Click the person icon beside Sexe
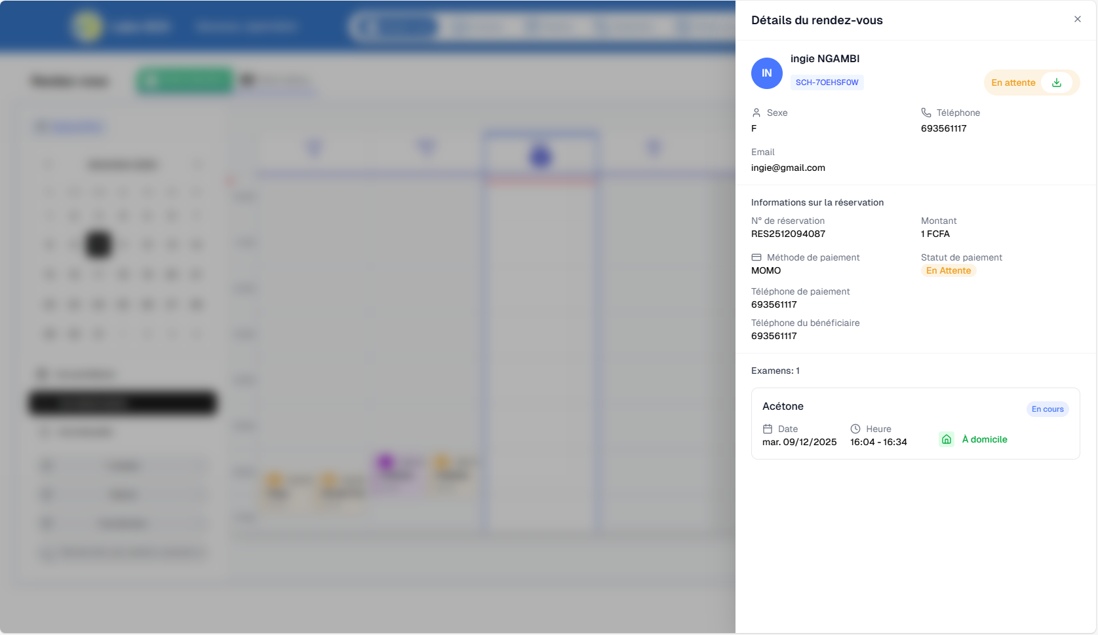Screen dimensions: 1098x635 [756, 113]
